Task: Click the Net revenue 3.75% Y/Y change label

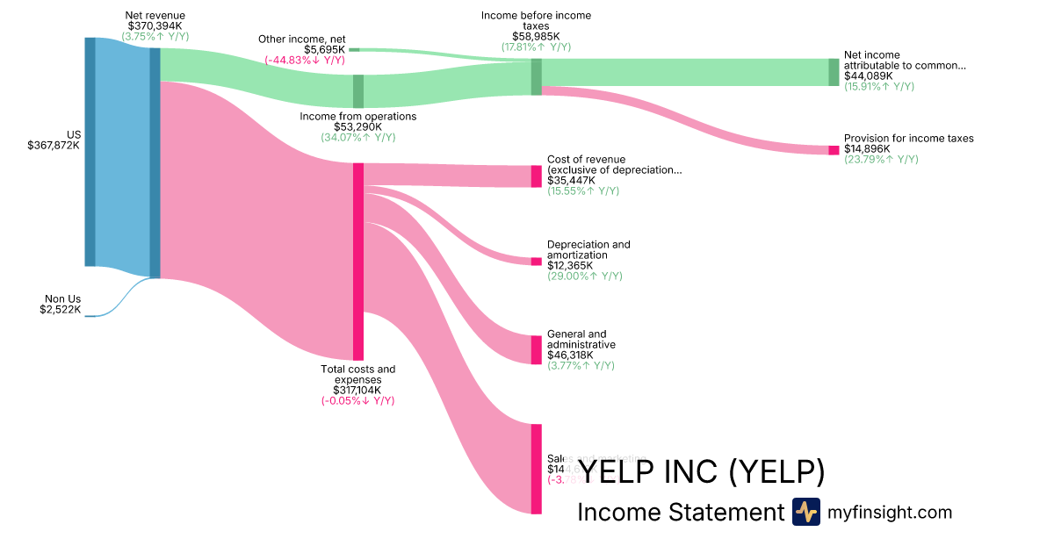Action: [x=155, y=37]
